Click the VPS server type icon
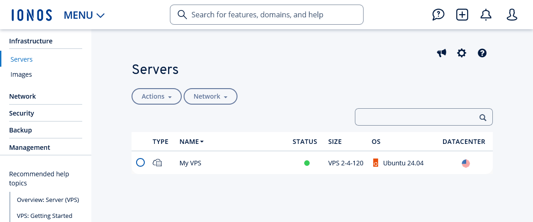Screen dimensions: 533x222 click(x=158, y=163)
